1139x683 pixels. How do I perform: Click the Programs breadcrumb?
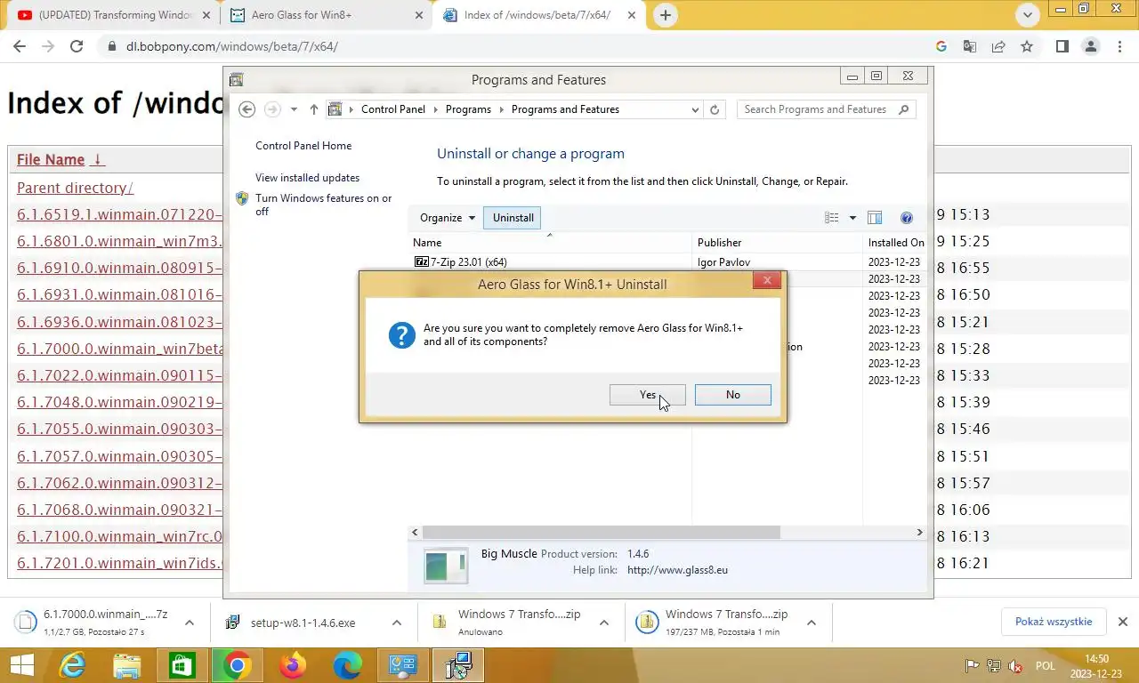pyautogui.click(x=468, y=109)
